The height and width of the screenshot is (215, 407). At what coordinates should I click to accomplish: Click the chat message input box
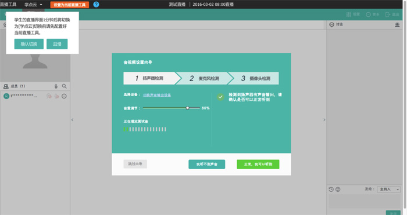[365, 201]
